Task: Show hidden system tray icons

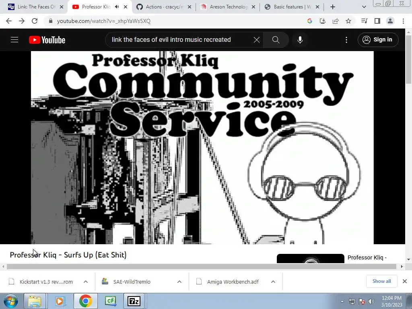Action: click(342, 301)
